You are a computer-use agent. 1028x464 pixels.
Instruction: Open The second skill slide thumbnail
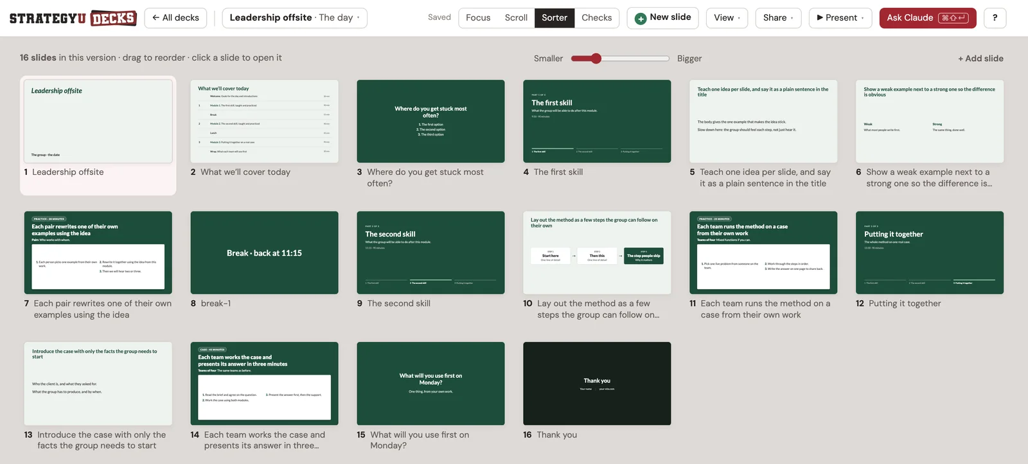click(431, 253)
